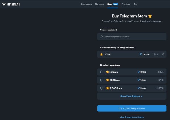Expand Show More Options
Screen dimensions: 170x120
coord(131,96)
